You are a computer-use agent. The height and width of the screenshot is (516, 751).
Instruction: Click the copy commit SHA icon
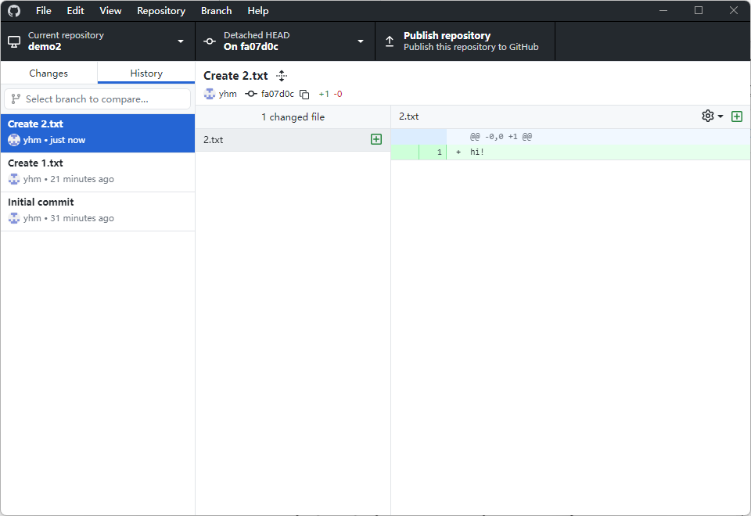304,95
